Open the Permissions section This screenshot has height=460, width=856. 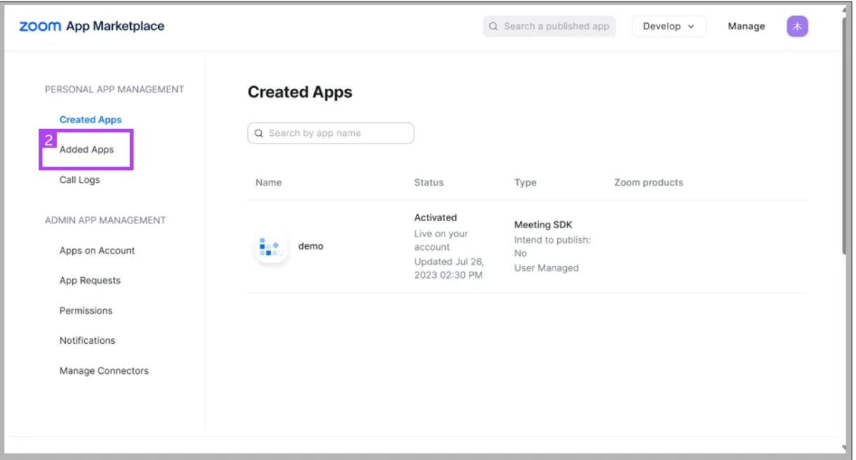coord(86,311)
